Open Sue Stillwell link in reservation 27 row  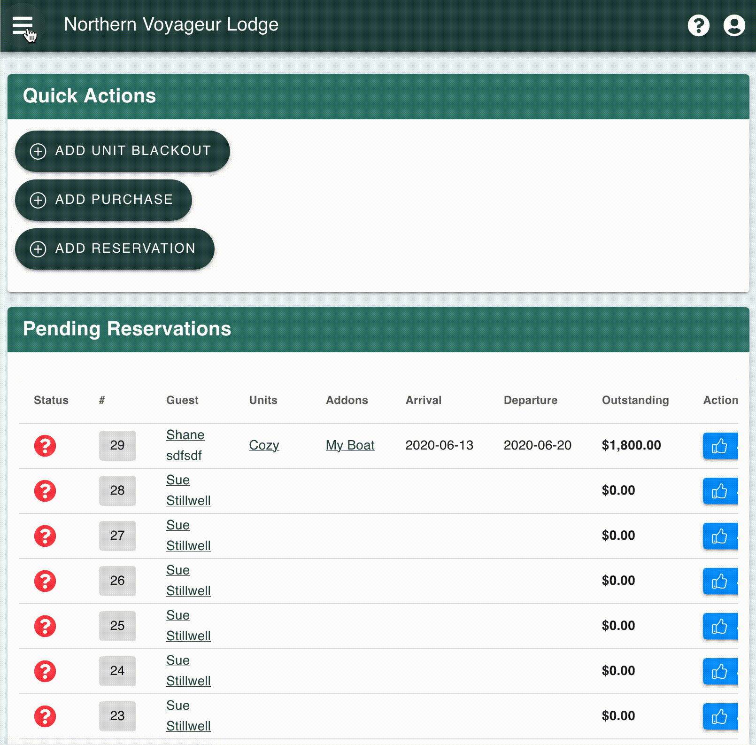pyautogui.click(x=188, y=535)
